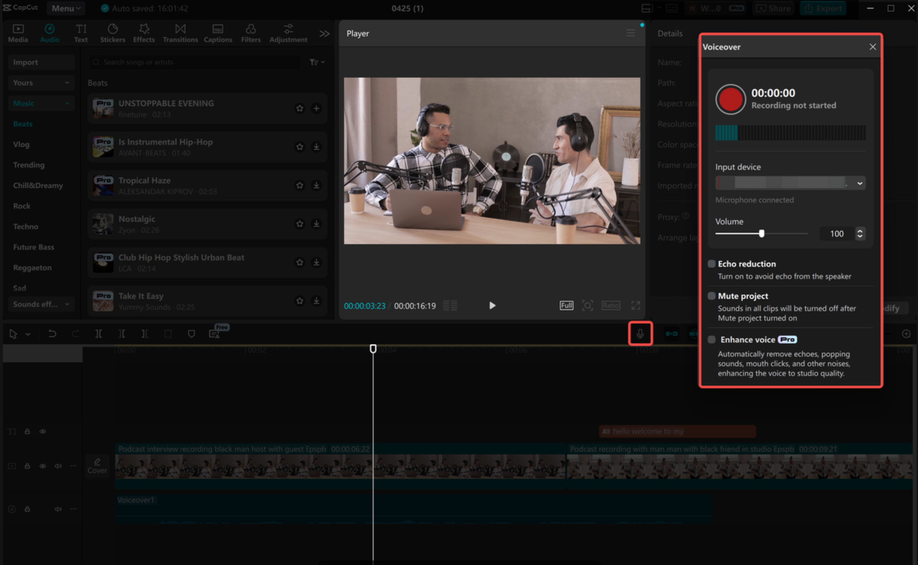Open the Stickers tab
The image size is (918, 565).
(x=112, y=33)
